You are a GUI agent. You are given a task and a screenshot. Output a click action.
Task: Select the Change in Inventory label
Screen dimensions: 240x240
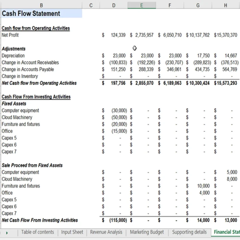tap(20, 76)
